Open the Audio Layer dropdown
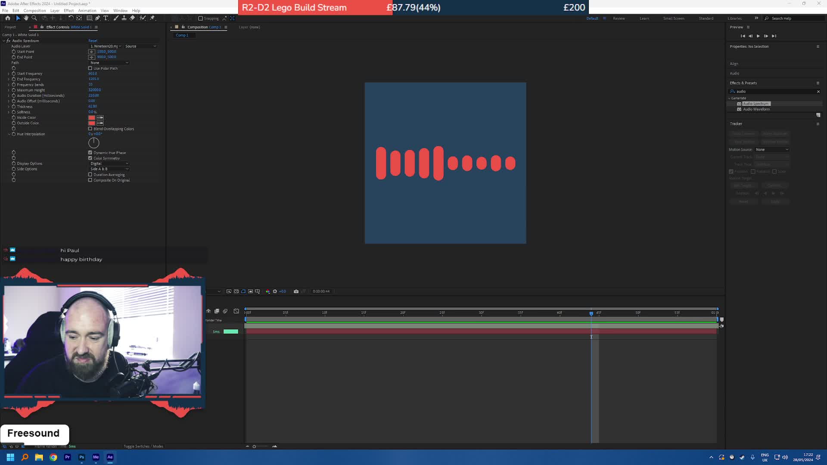This screenshot has height=465, width=827. point(106,46)
